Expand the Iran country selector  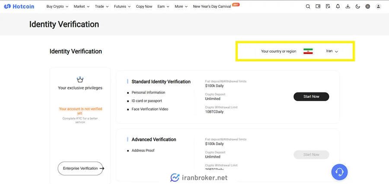click(332, 51)
